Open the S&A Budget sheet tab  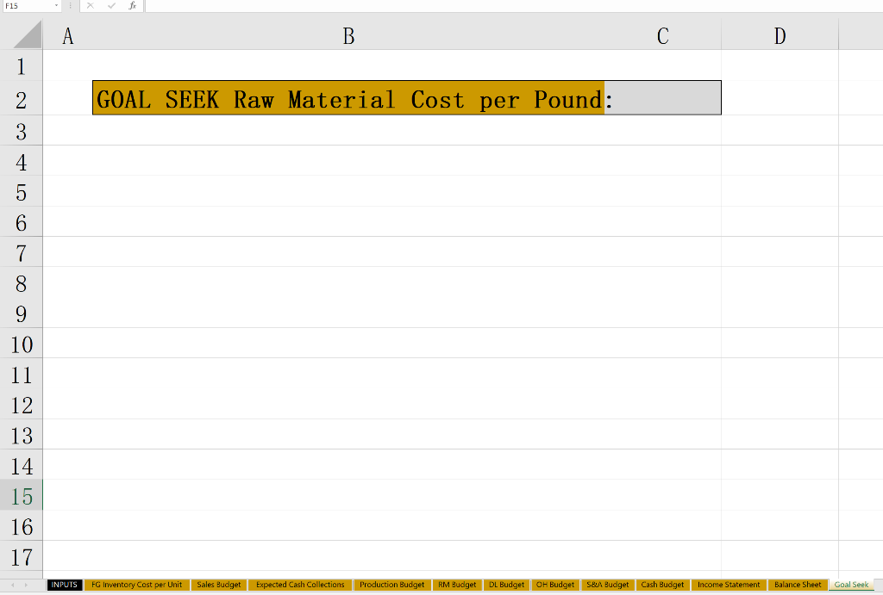pos(608,585)
